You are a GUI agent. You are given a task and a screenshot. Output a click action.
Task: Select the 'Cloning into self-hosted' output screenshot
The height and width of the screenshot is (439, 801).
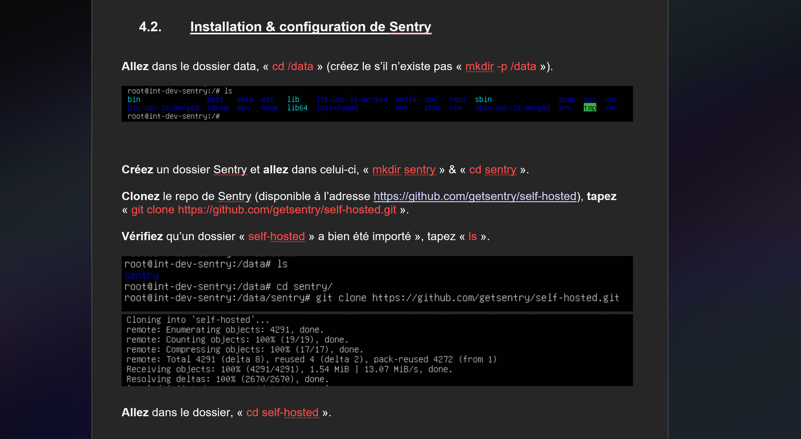[x=377, y=350]
